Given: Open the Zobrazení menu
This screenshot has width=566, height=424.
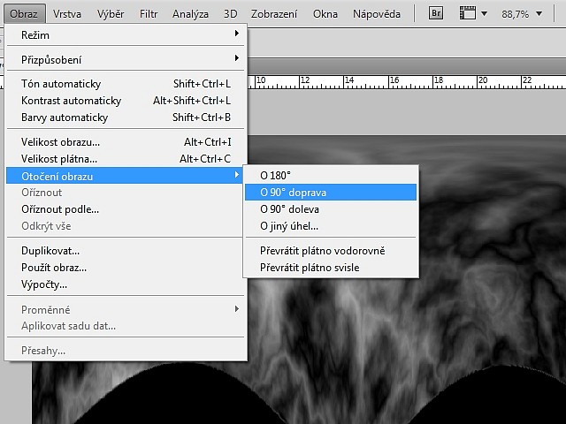Looking at the screenshot, I should [274, 14].
